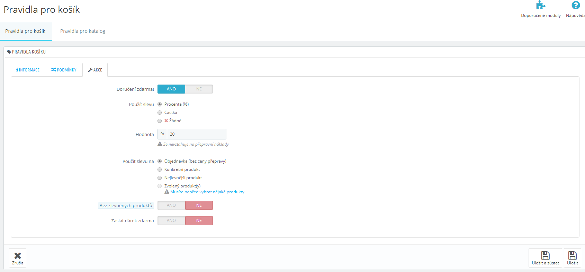Select the Částka discount radio button
Viewport: 585px width, 272px height.
click(x=160, y=113)
